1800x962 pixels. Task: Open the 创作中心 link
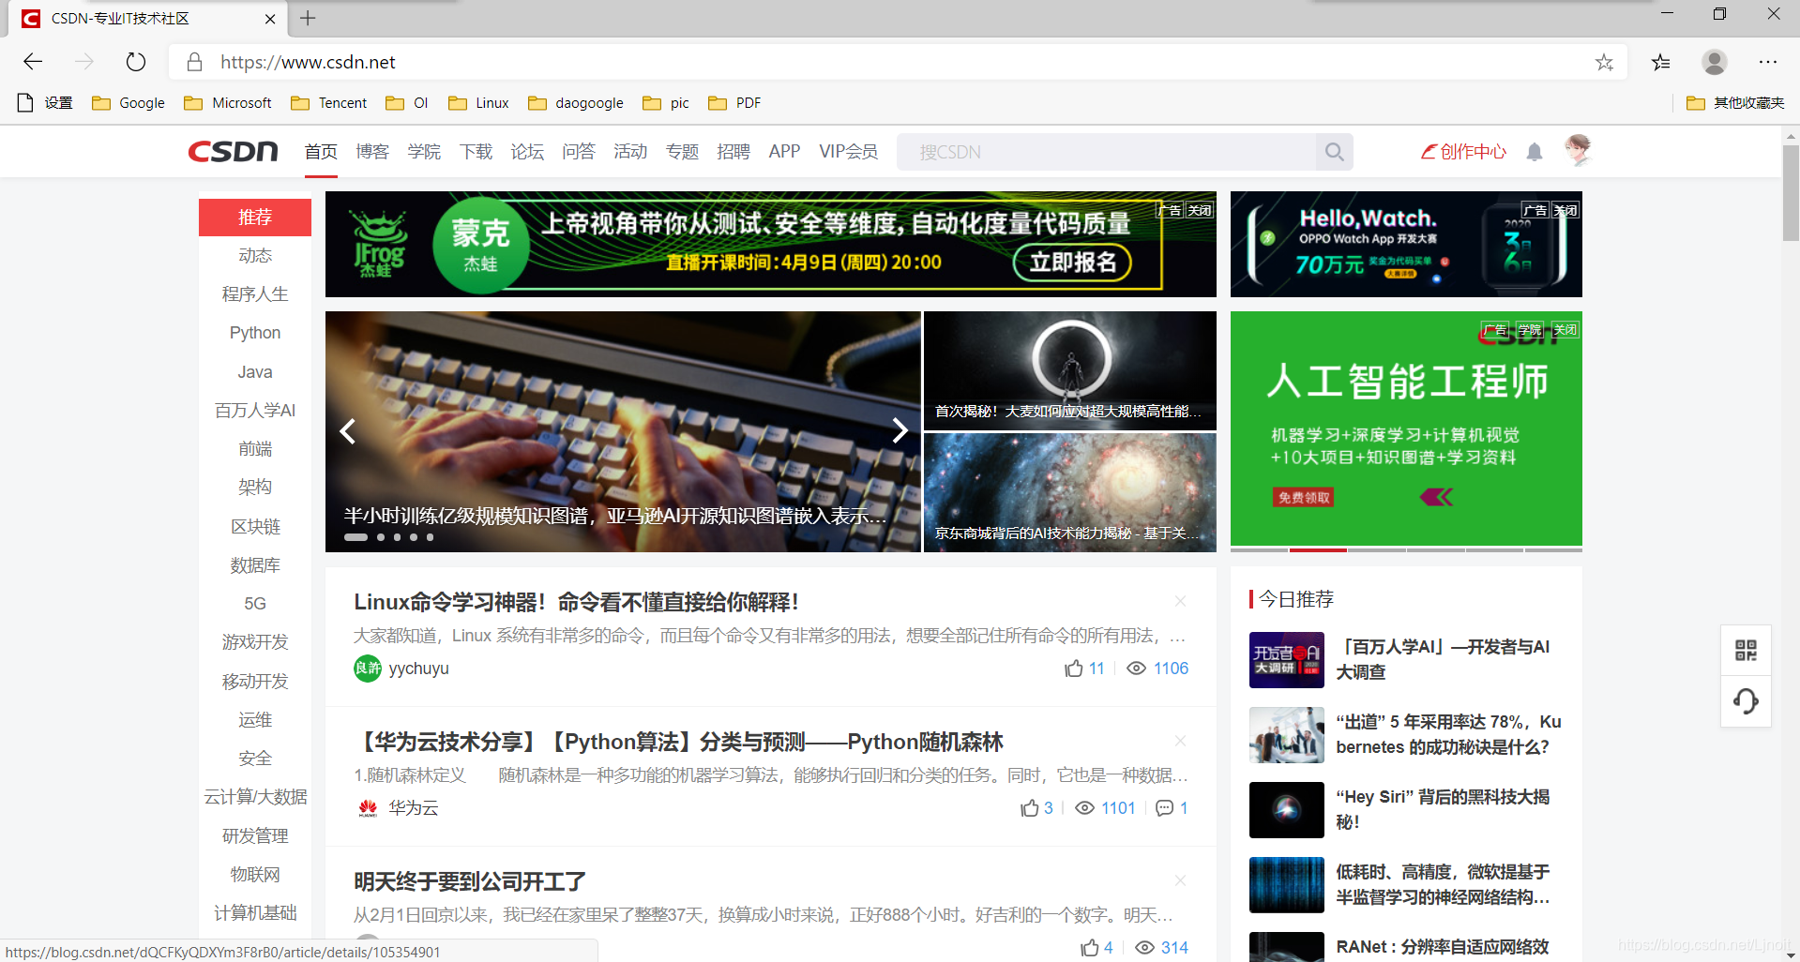(x=1463, y=152)
